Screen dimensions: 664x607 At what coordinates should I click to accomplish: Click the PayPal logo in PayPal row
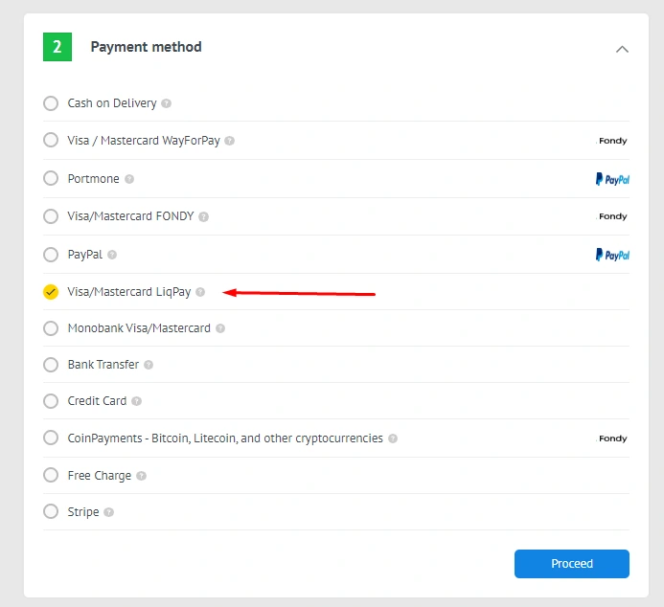tap(612, 255)
